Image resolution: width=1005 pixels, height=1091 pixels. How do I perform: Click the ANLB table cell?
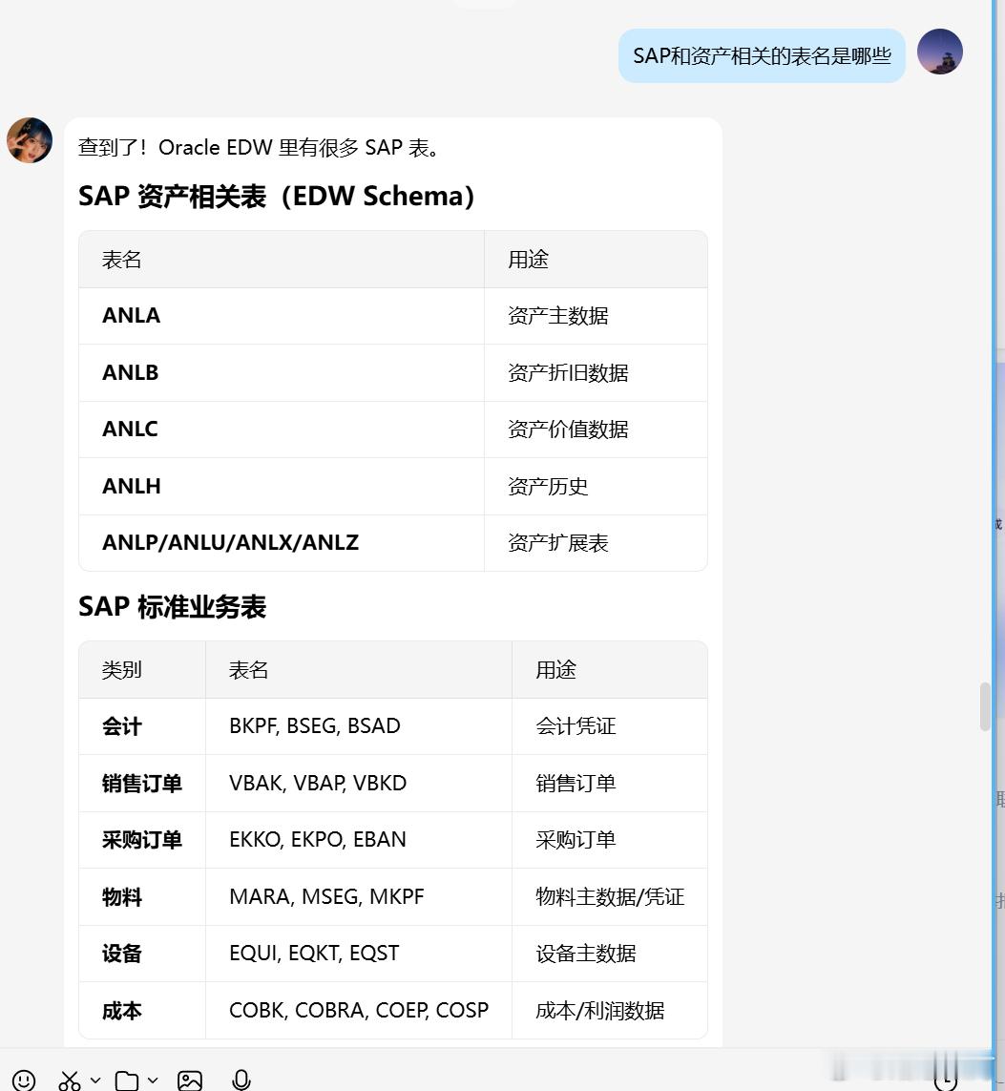click(x=281, y=373)
